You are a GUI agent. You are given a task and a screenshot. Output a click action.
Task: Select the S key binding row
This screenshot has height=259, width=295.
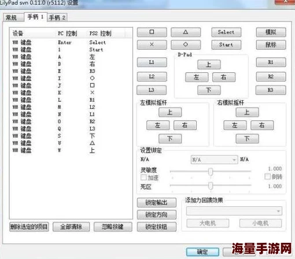tap(71, 136)
